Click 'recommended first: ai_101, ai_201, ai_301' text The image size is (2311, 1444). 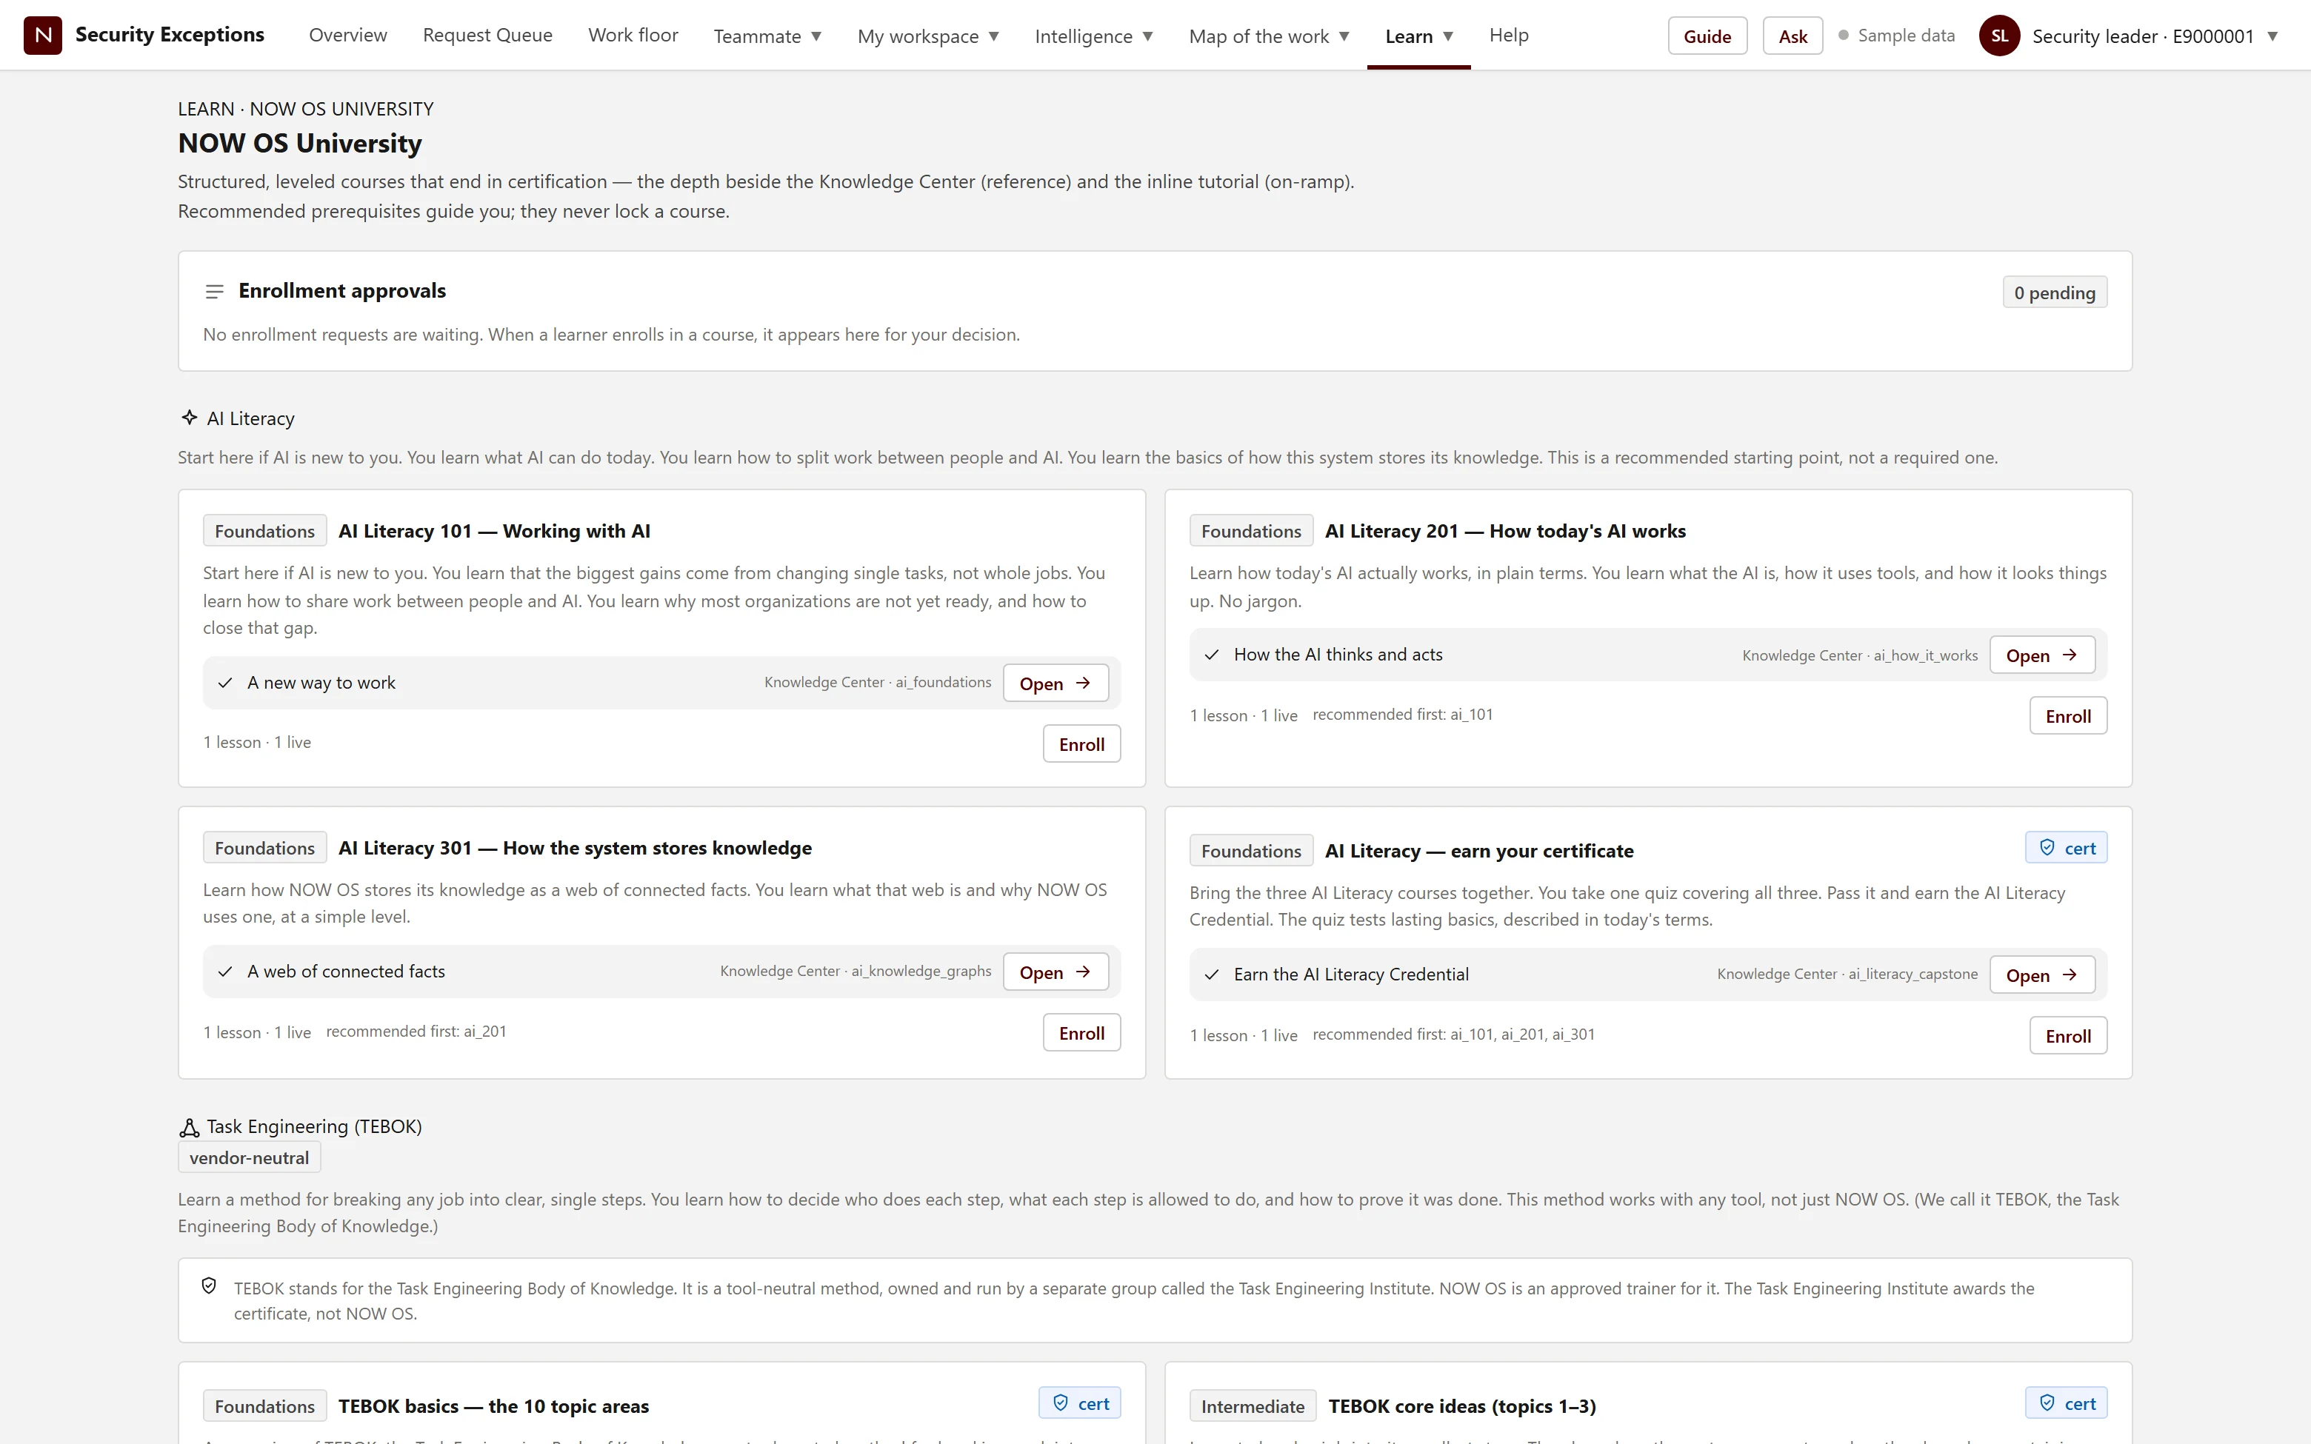click(1453, 1034)
